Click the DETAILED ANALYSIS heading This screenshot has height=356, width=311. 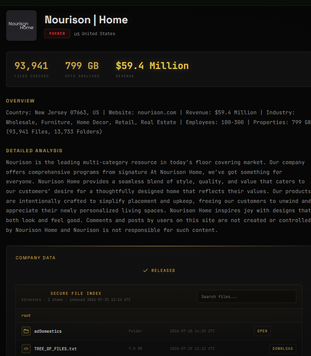34,151
